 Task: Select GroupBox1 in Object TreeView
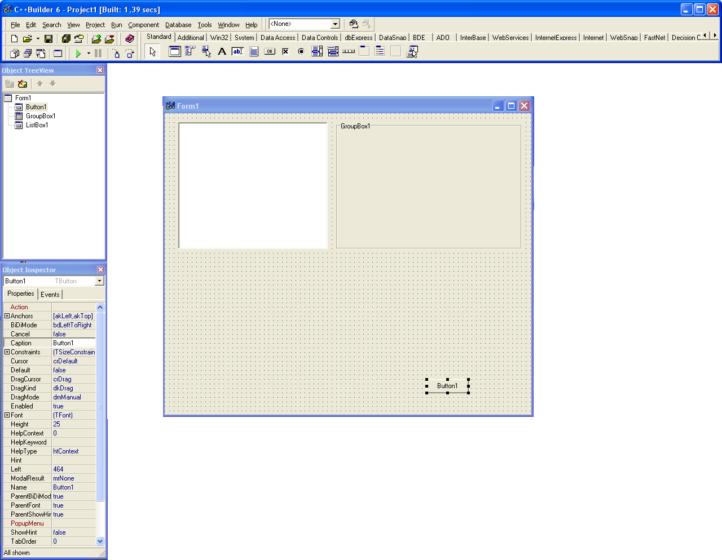tap(41, 116)
